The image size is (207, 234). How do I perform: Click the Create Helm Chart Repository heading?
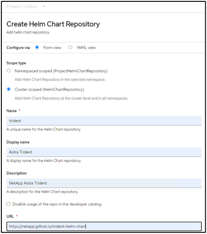[53, 24]
